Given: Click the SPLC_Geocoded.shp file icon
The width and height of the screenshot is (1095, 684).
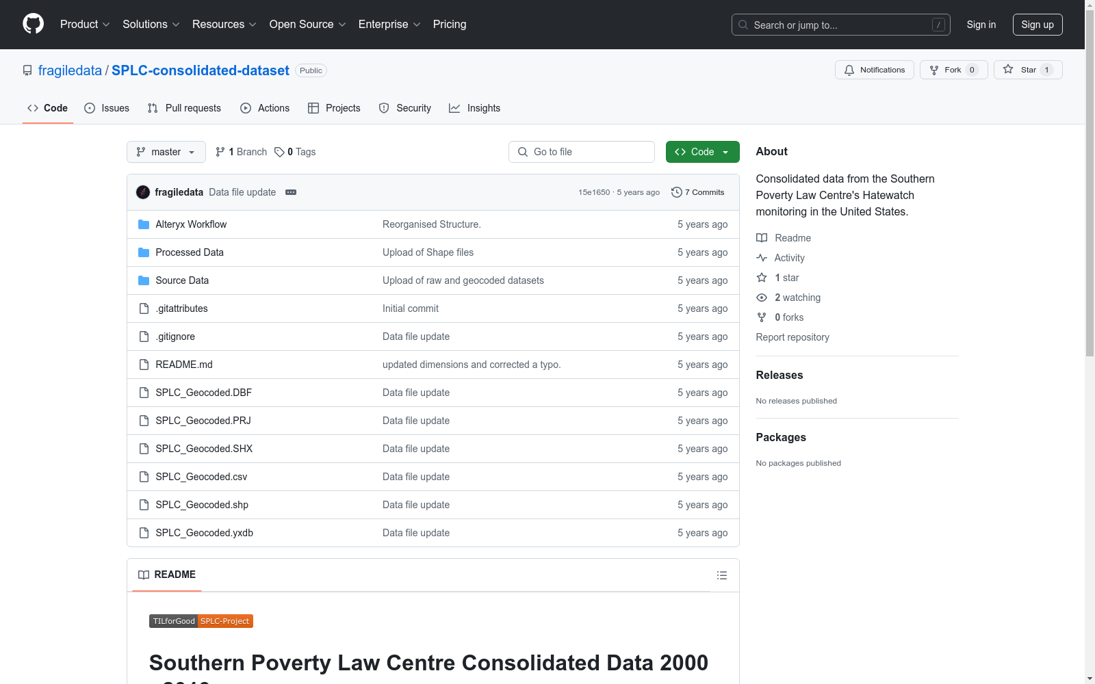Looking at the screenshot, I should 144,505.
